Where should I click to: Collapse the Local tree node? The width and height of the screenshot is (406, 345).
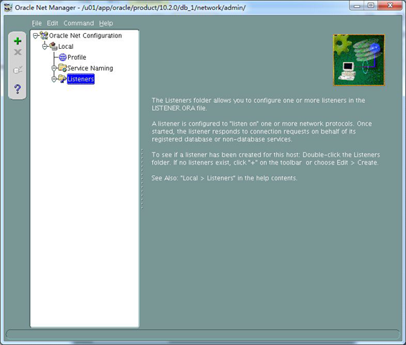click(x=44, y=47)
